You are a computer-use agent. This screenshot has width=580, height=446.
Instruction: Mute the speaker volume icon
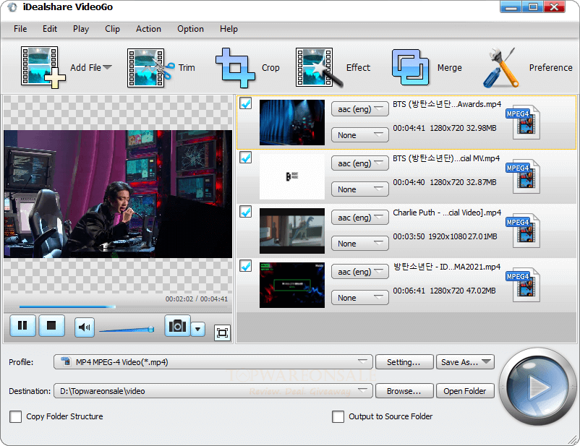(x=85, y=327)
